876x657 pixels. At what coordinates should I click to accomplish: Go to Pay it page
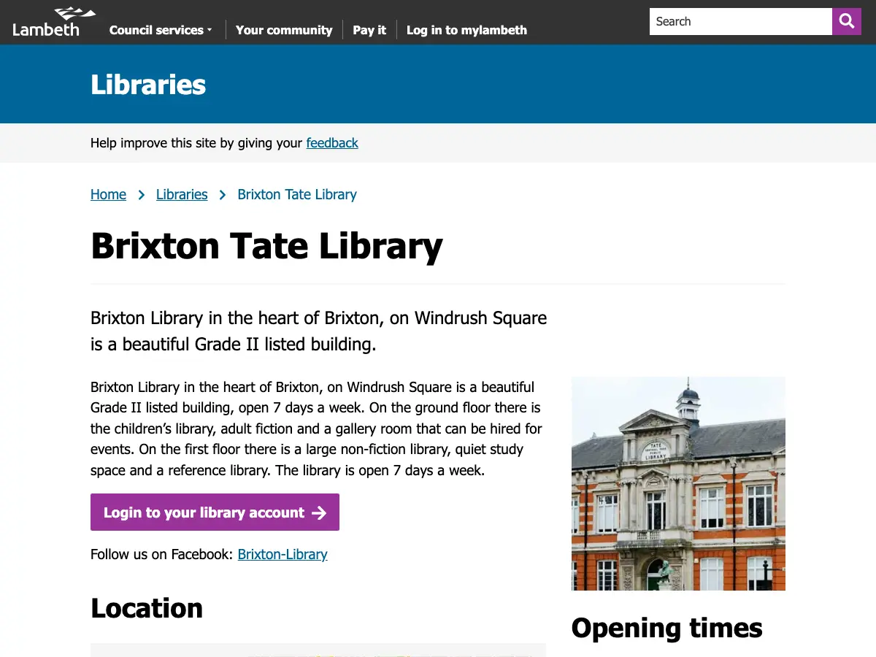coord(369,30)
